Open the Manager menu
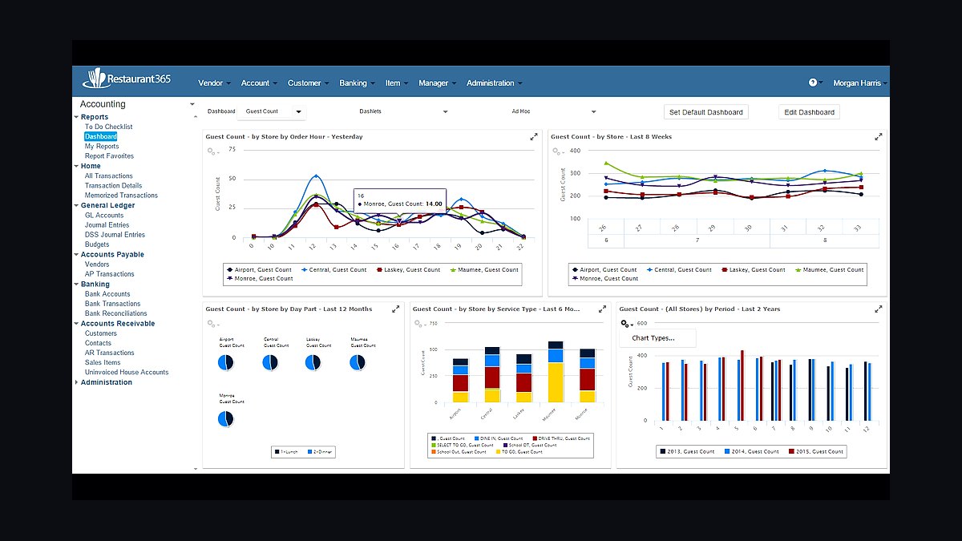Screen dimensions: 962x541 pos(437,83)
